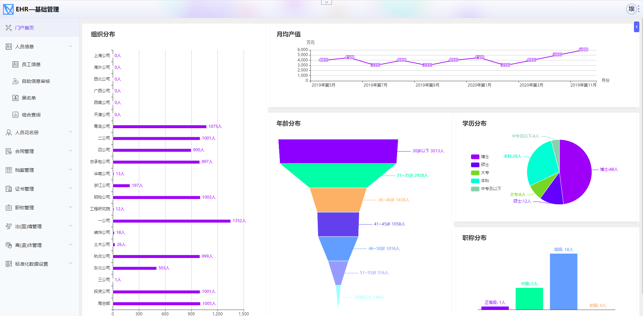Click the 黑名单 icon
The height and width of the screenshot is (316, 643).
[x=15, y=98]
